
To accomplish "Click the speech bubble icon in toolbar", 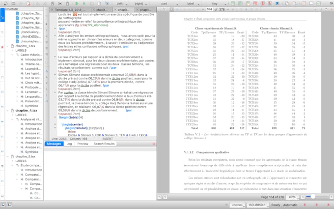I will 311,3.
